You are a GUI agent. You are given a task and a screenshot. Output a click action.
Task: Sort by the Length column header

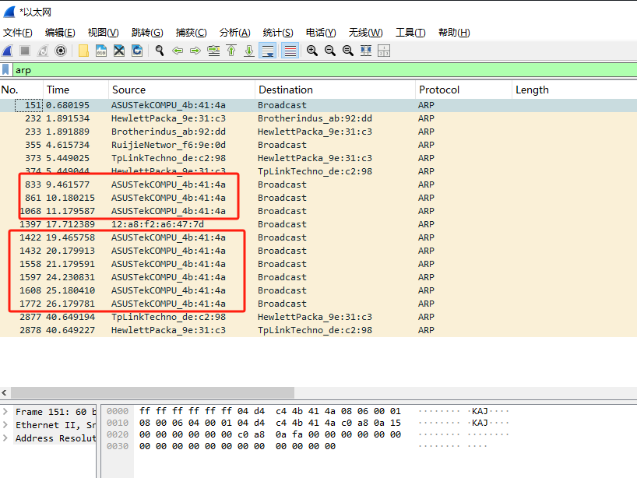(x=575, y=90)
